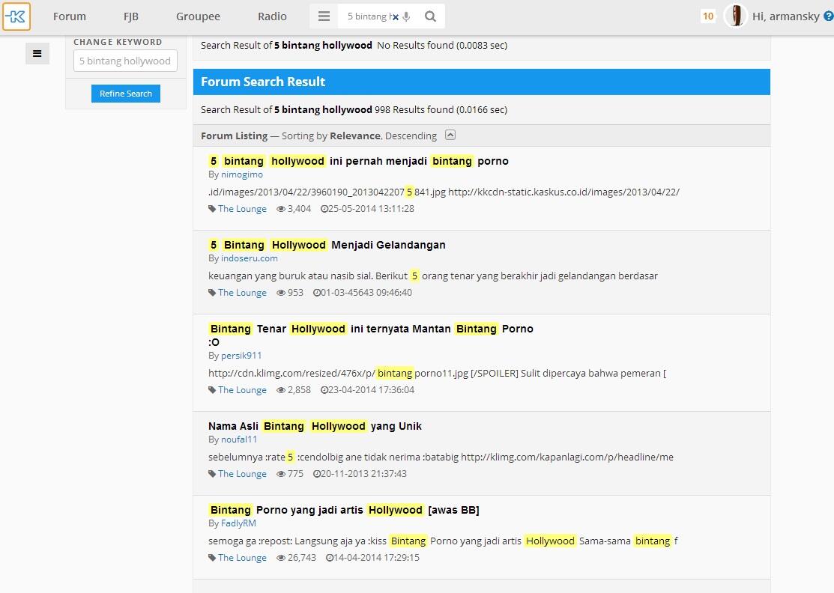Screen dimensions: 834x593
Task: Open the Hi, armansky user menu
Action: click(x=785, y=16)
